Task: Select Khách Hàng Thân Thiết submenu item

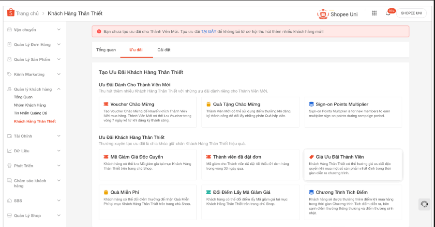Action: tap(35, 121)
